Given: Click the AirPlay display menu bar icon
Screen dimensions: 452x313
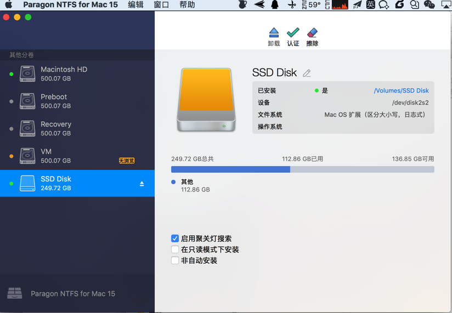Looking at the screenshot, I should click(x=447, y=4).
